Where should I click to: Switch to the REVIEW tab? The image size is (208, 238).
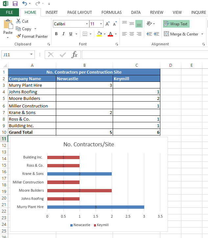pos(156,12)
